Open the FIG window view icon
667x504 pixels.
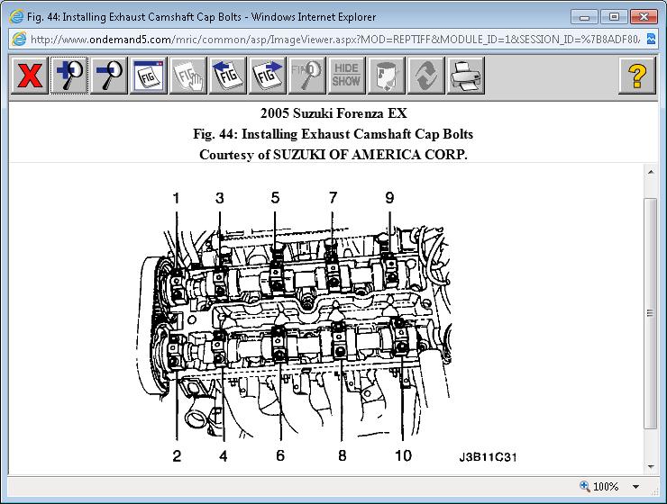point(148,76)
